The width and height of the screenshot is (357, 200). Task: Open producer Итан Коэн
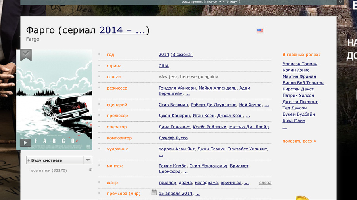coord(203,116)
